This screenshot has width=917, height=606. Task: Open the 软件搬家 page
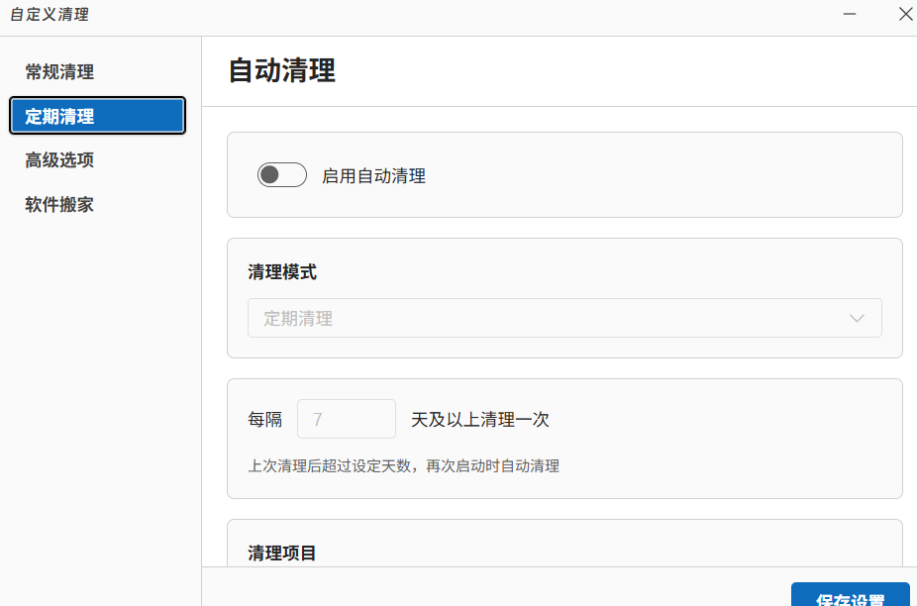click(x=59, y=204)
